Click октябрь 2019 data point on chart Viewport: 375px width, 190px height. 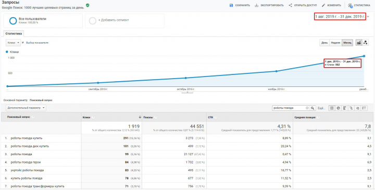[186, 78]
